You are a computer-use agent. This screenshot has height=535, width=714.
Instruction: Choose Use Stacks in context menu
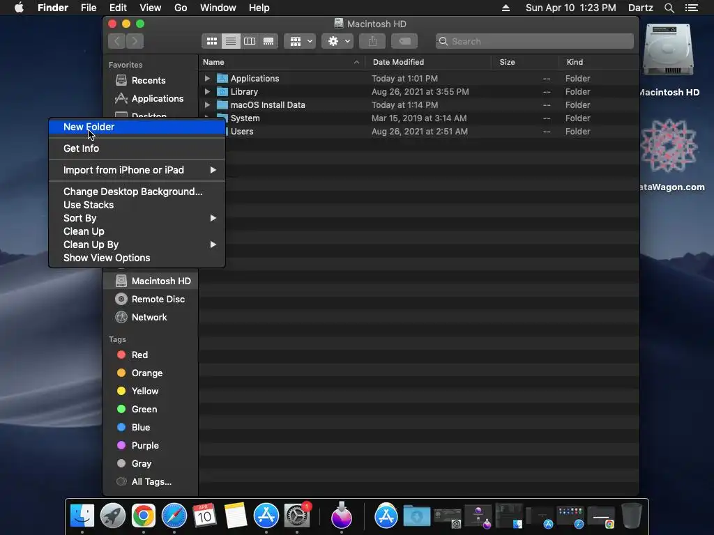137,206
